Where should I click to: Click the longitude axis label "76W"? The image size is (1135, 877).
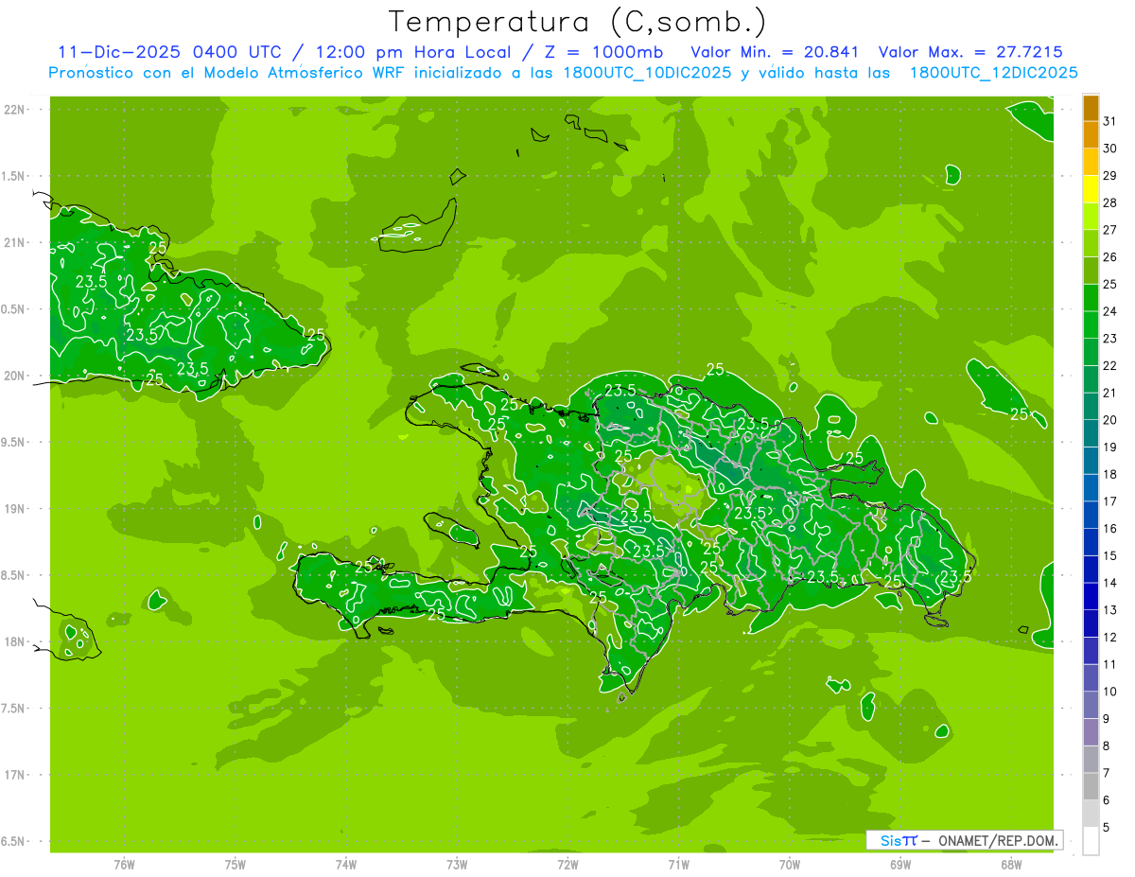(124, 864)
